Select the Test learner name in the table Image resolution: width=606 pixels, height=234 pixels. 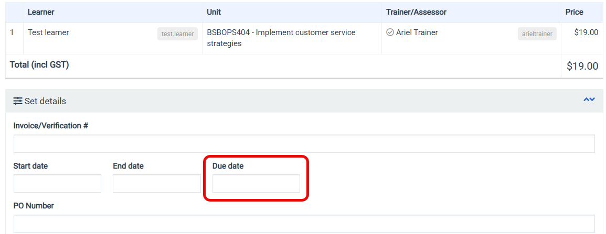[x=48, y=32]
